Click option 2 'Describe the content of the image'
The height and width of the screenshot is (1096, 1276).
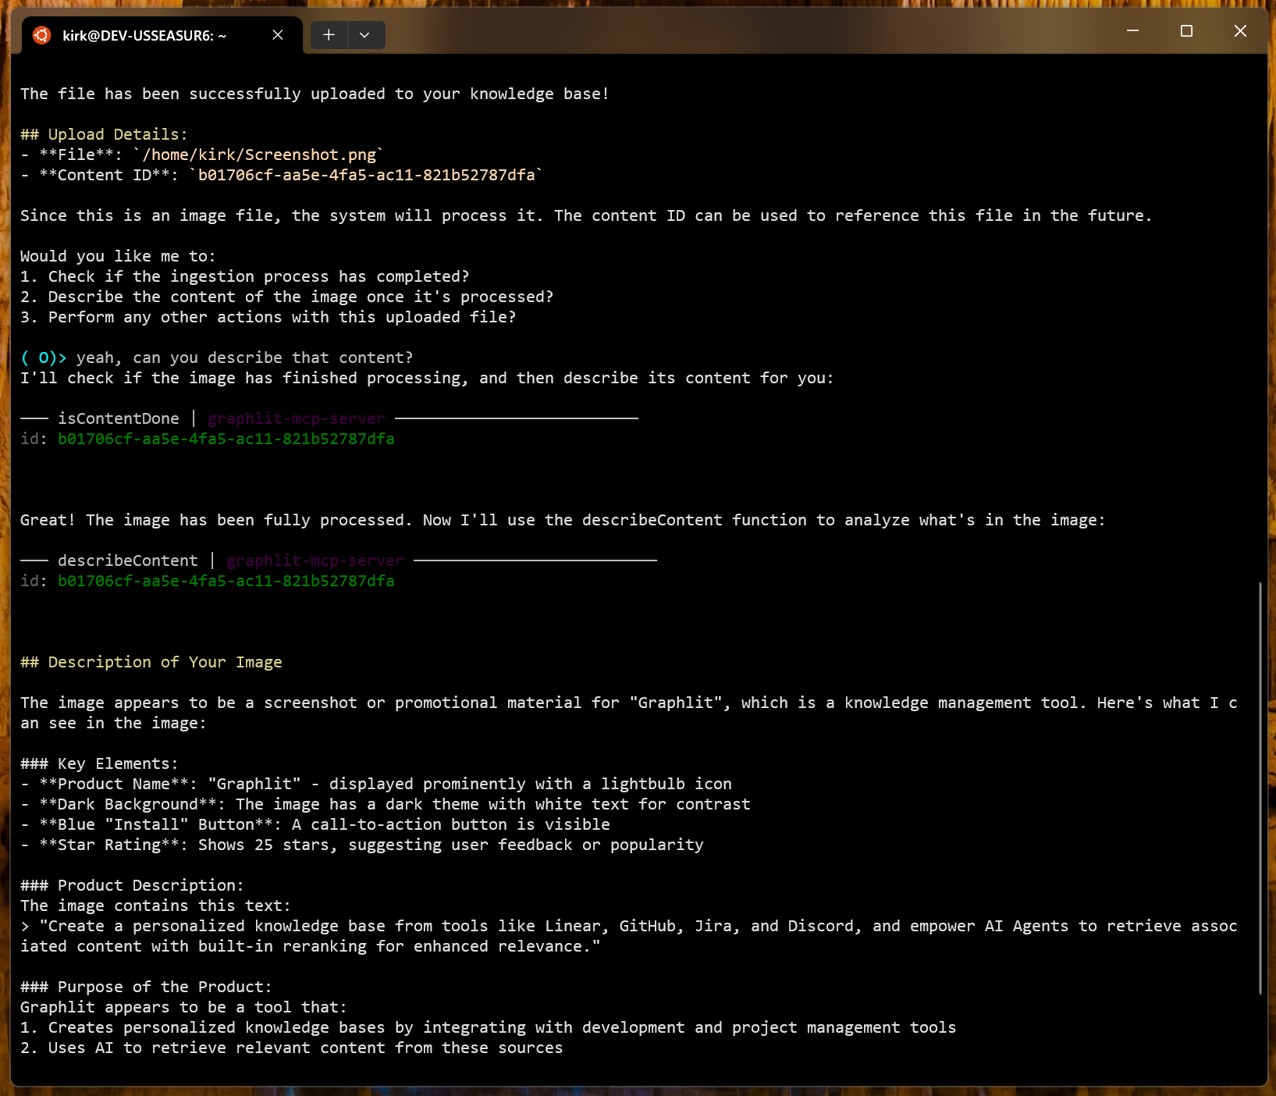click(x=287, y=297)
